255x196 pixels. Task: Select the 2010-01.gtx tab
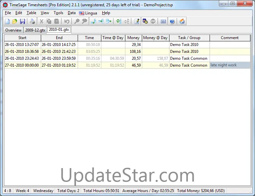pos(59,30)
